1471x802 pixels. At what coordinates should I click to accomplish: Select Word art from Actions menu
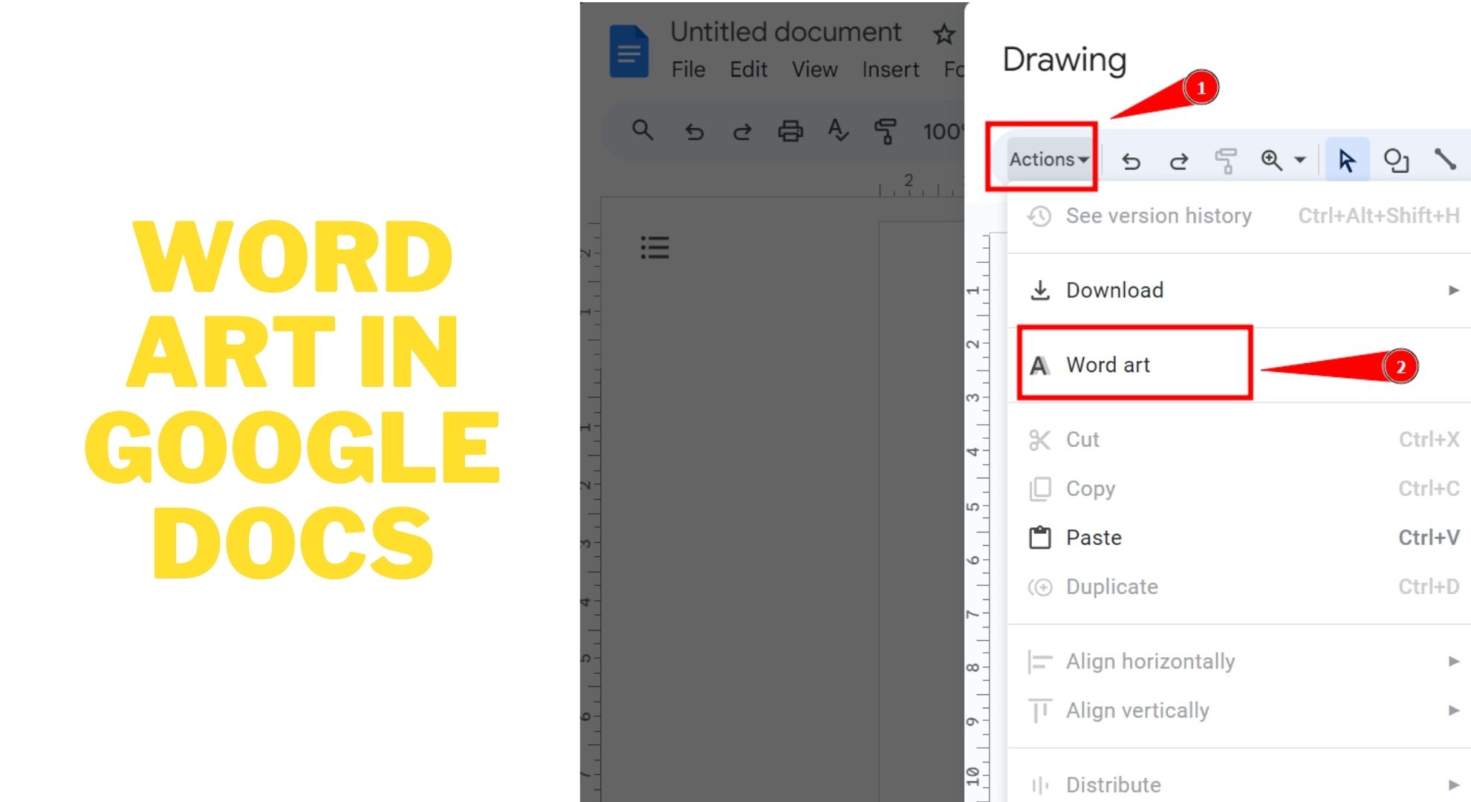click(1107, 365)
